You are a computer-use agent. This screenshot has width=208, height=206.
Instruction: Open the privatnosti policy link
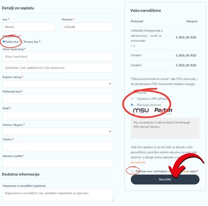tap(138, 162)
